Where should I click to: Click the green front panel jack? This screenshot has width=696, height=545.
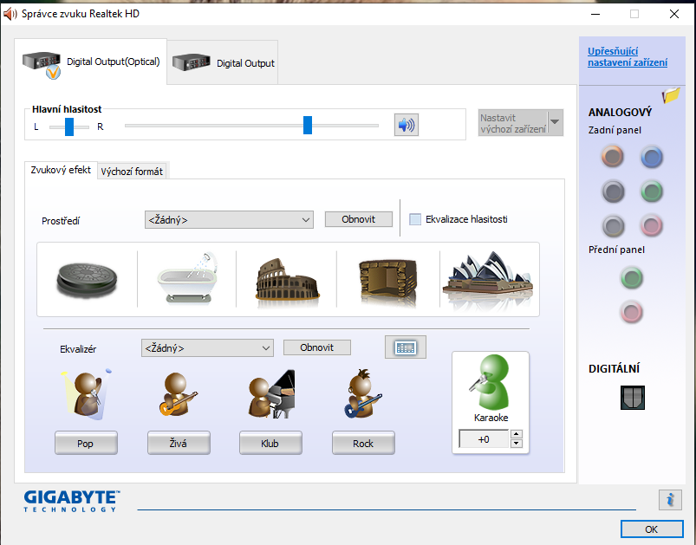(632, 278)
